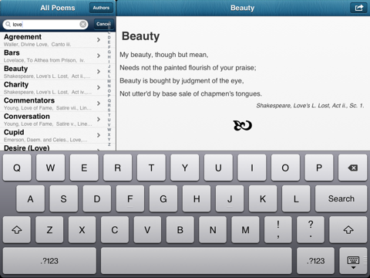
Task: Open the Conversation poem chevron
Action: [x=99, y=119]
